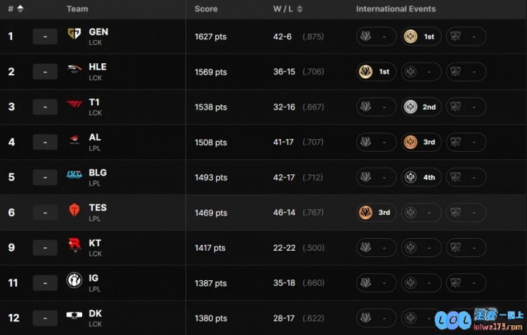The width and height of the screenshot is (527, 335).
Task: Click the T1 team logo
Action: (x=74, y=105)
